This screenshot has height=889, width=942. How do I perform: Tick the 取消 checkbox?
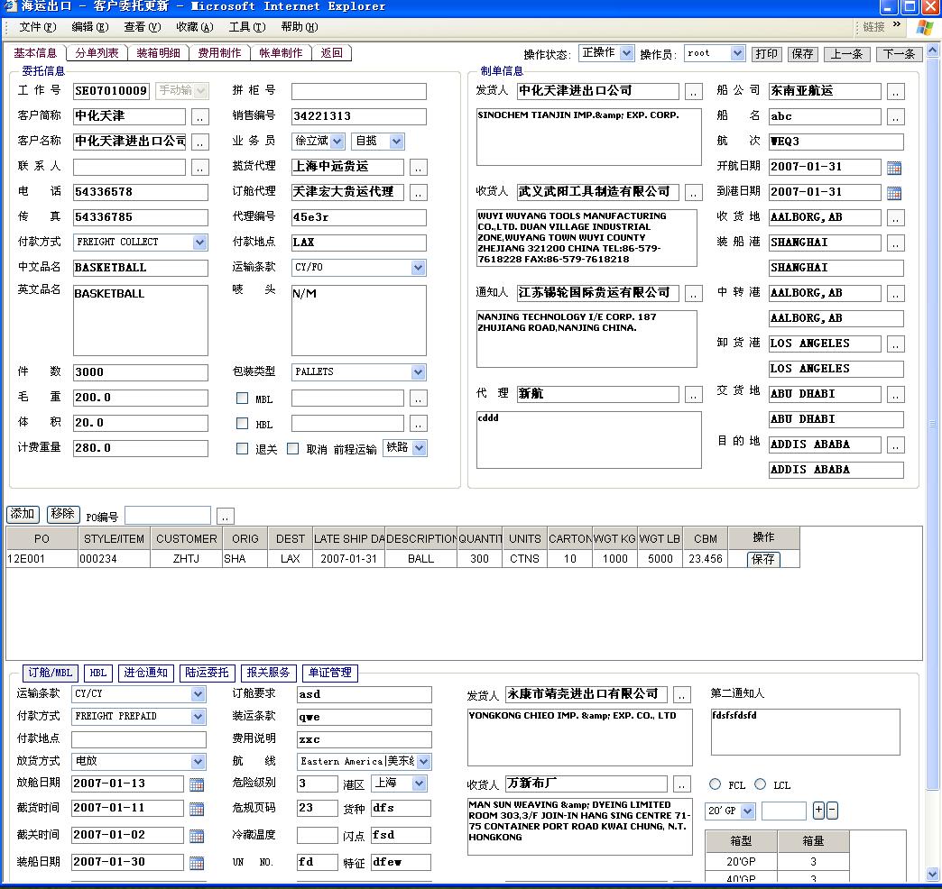tap(292, 448)
